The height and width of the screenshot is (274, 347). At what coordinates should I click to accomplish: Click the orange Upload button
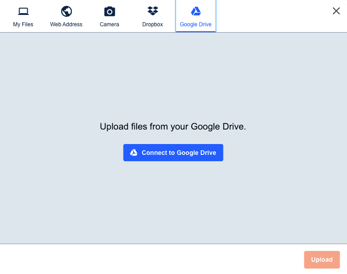[x=322, y=260]
